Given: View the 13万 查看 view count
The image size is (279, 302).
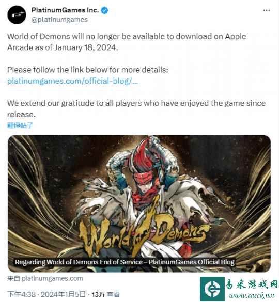Looking at the screenshot, I should point(105,294).
